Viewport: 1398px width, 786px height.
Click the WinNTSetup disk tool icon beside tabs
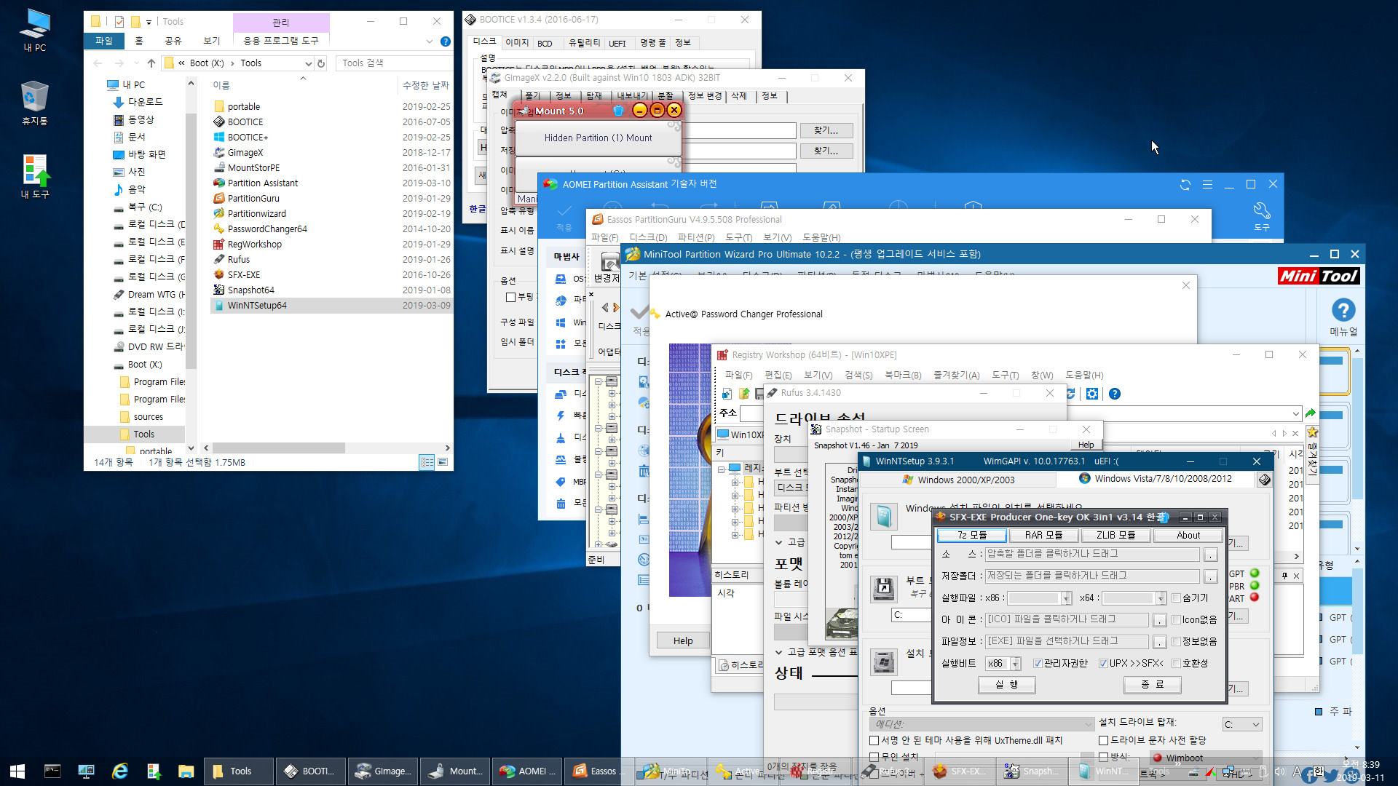click(1265, 480)
